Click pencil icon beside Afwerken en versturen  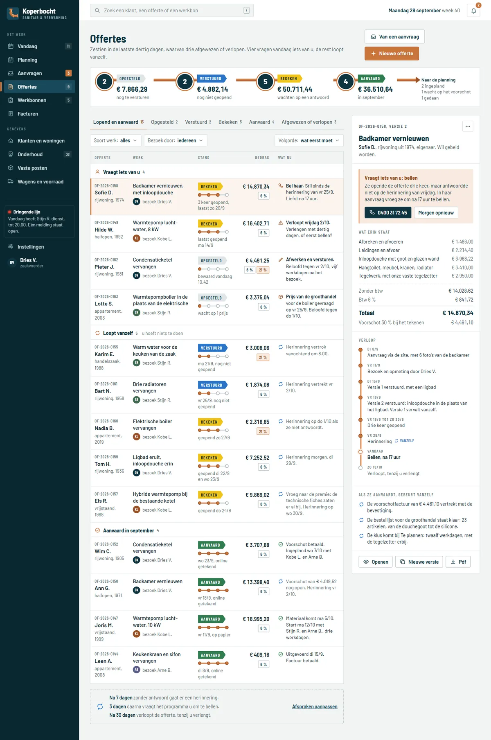point(281,259)
